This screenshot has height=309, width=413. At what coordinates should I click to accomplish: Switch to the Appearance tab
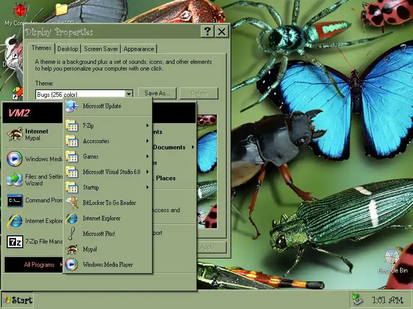click(139, 49)
